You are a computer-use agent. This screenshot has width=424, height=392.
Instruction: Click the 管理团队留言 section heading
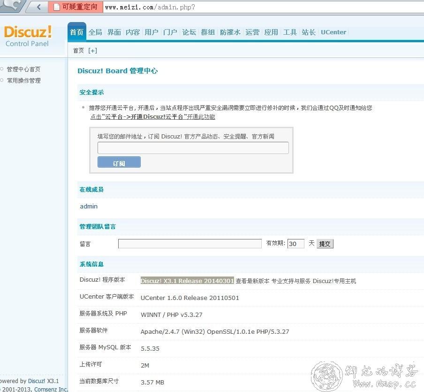98,227
